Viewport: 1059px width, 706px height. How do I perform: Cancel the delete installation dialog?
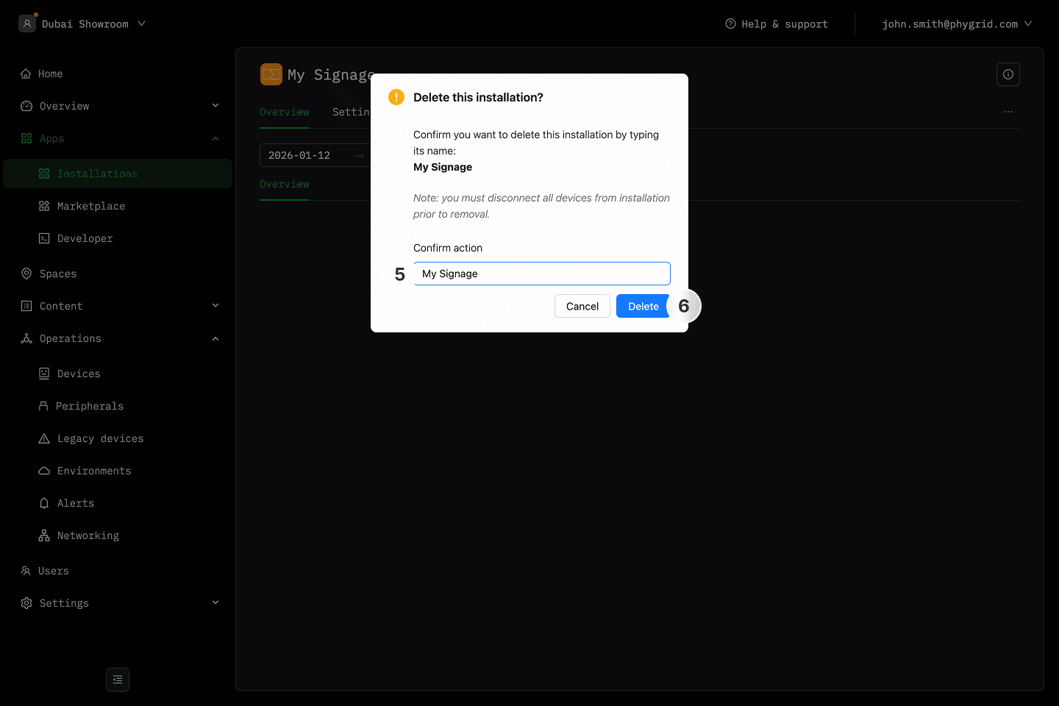click(x=582, y=306)
